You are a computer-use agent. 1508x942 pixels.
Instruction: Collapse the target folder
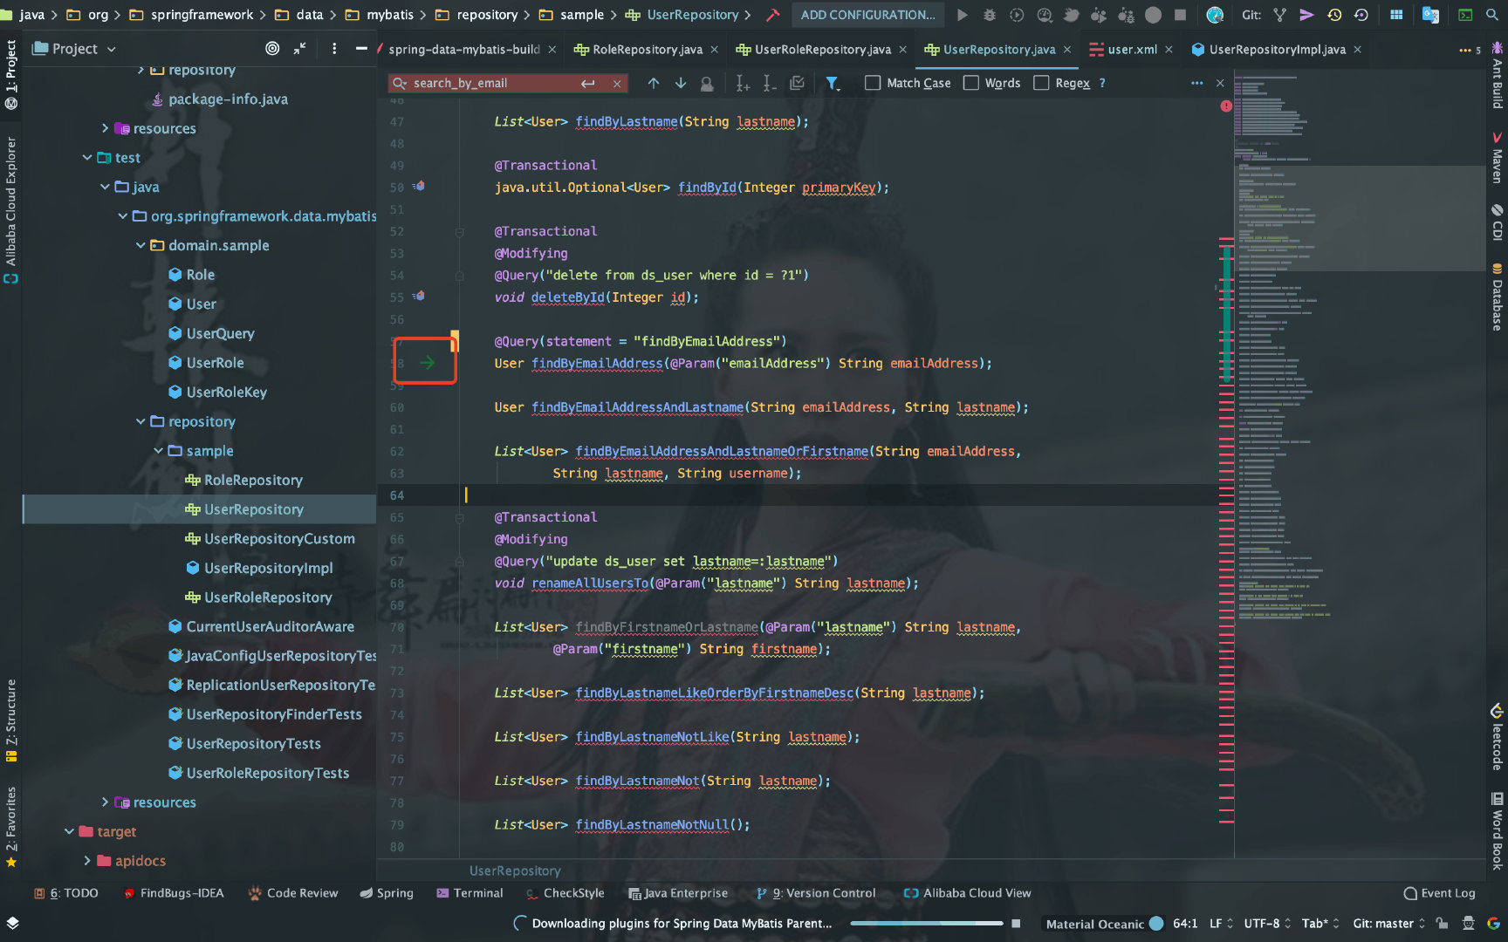tap(70, 831)
